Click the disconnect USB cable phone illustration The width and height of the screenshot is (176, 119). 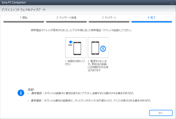(x=76, y=48)
